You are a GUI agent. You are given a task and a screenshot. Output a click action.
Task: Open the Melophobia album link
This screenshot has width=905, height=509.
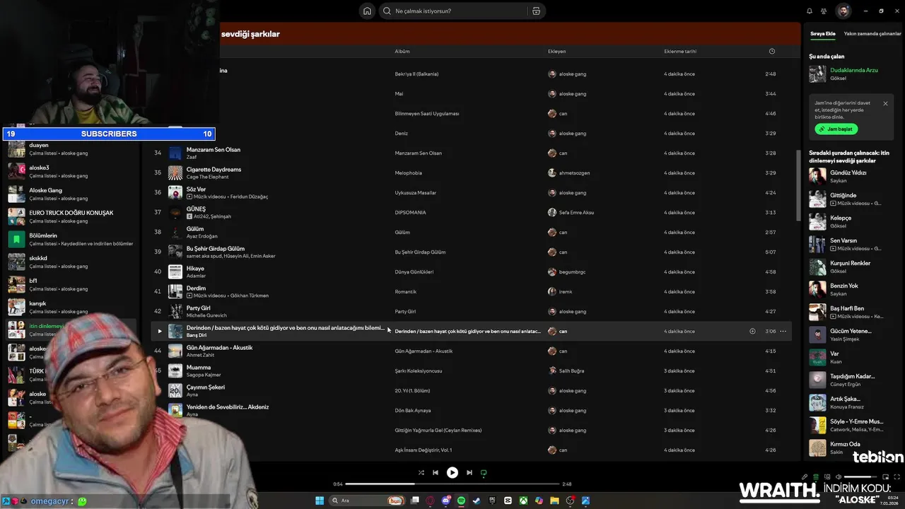[x=408, y=172]
